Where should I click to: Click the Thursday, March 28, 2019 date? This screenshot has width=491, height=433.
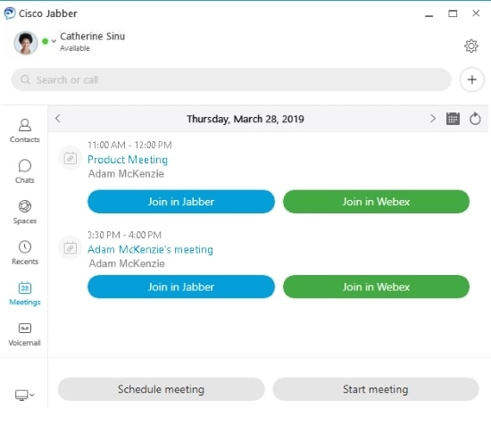[x=245, y=119]
